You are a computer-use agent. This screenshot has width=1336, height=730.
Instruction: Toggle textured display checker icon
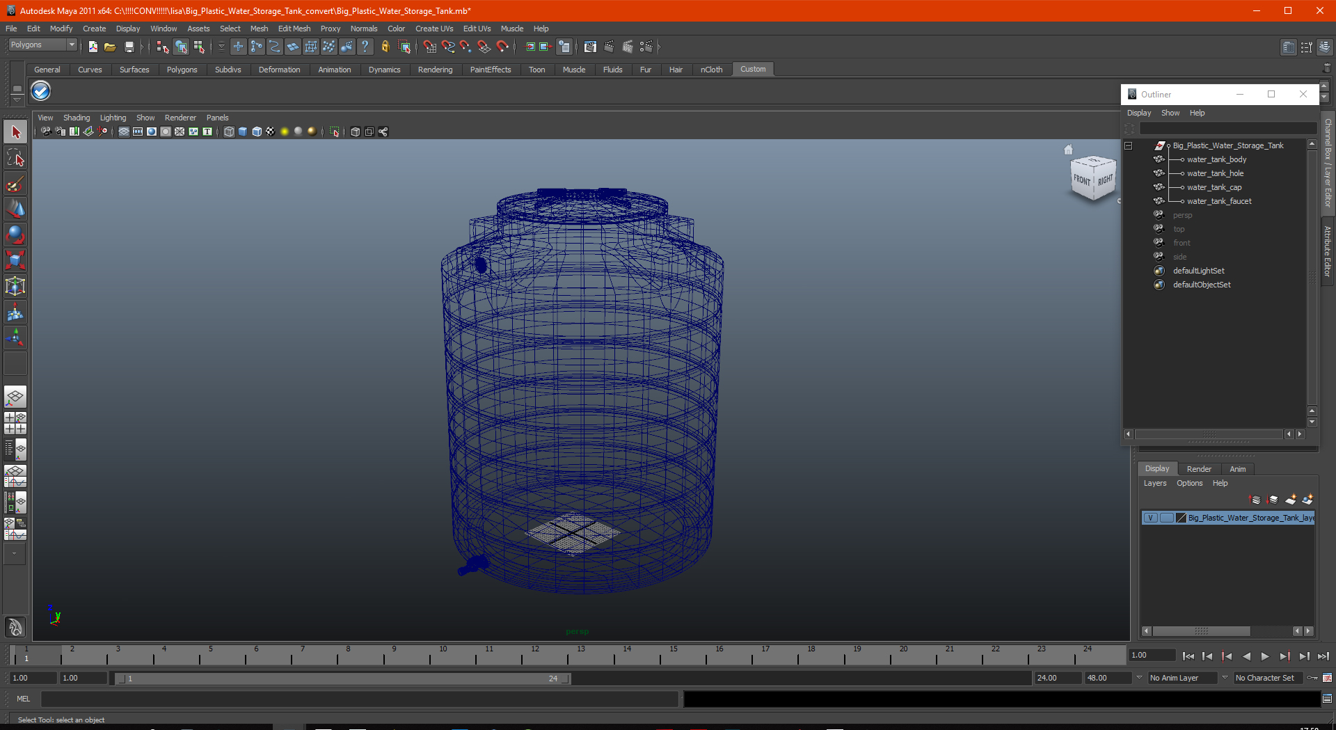click(271, 132)
